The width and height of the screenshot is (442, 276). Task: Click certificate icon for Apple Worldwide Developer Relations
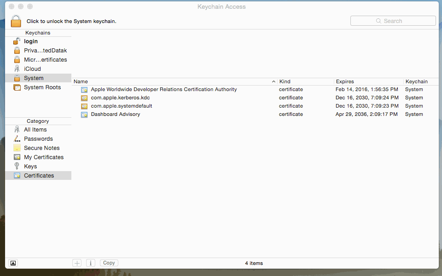point(84,90)
